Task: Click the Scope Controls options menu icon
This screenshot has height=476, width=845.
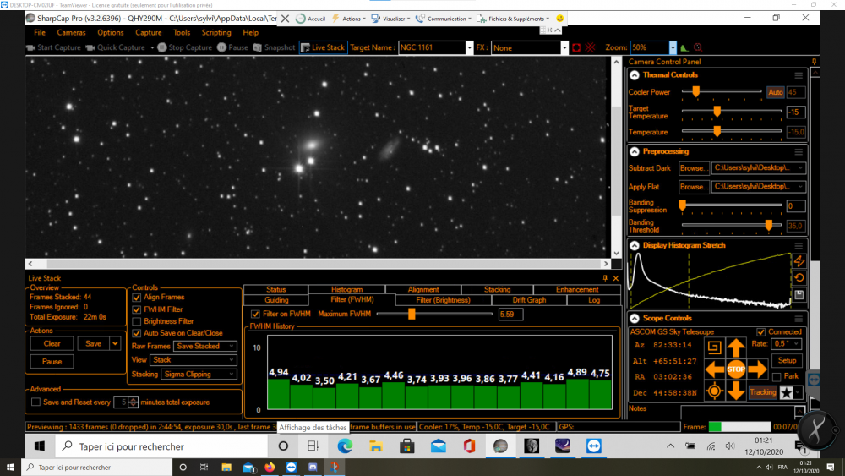Action: pyautogui.click(x=799, y=319)
